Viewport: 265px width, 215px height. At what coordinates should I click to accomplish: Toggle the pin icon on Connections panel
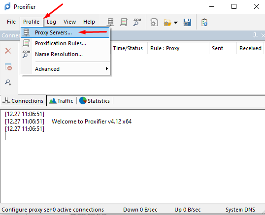coord(255,35)
